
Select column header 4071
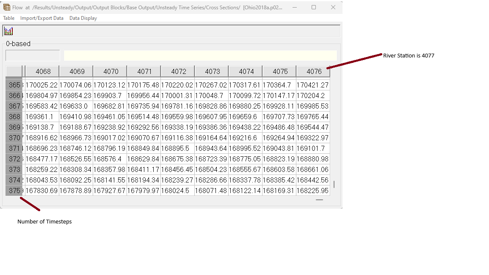tap(144, 71)
